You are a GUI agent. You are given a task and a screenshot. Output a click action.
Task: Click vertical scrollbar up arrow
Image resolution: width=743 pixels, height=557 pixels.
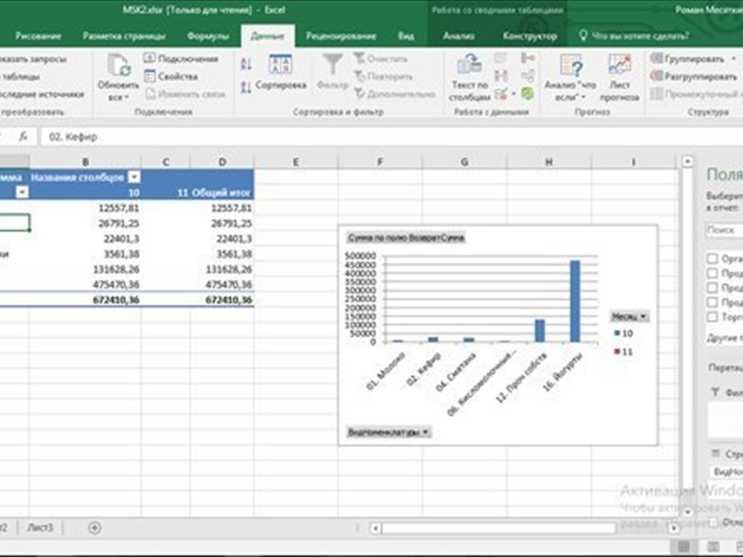[x=687, y=162]
